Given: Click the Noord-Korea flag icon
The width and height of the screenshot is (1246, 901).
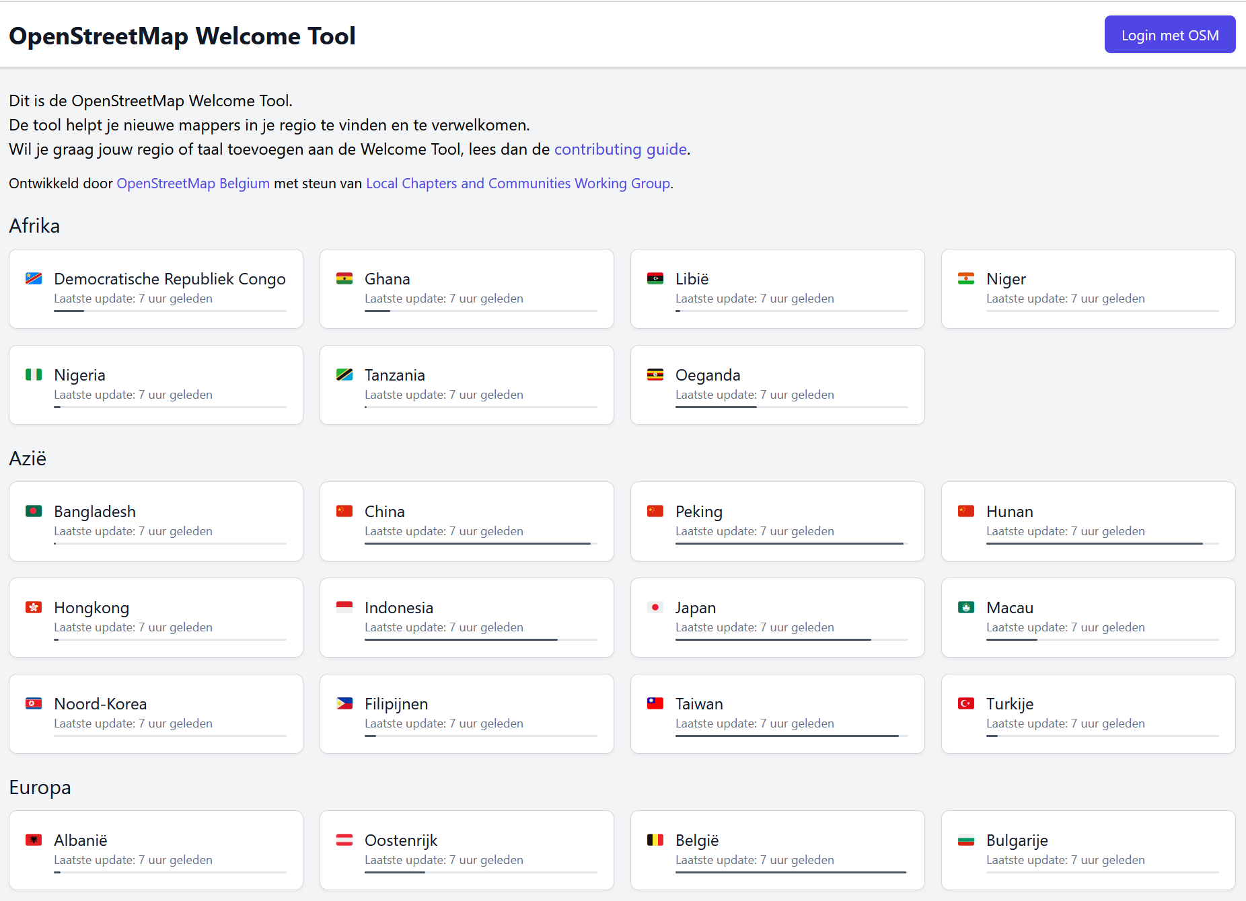Looking at the screenshot, I should (x=34, y=703).
